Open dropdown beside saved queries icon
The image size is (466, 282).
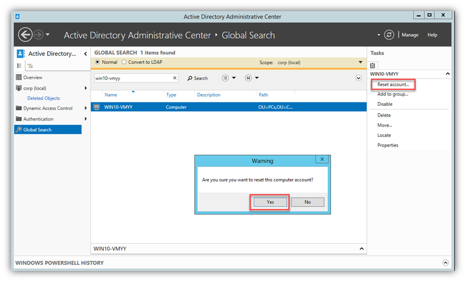click(x=257, y=78)
